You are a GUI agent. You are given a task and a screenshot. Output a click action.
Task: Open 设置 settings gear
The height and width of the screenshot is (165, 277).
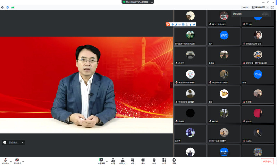coord(174,161)
